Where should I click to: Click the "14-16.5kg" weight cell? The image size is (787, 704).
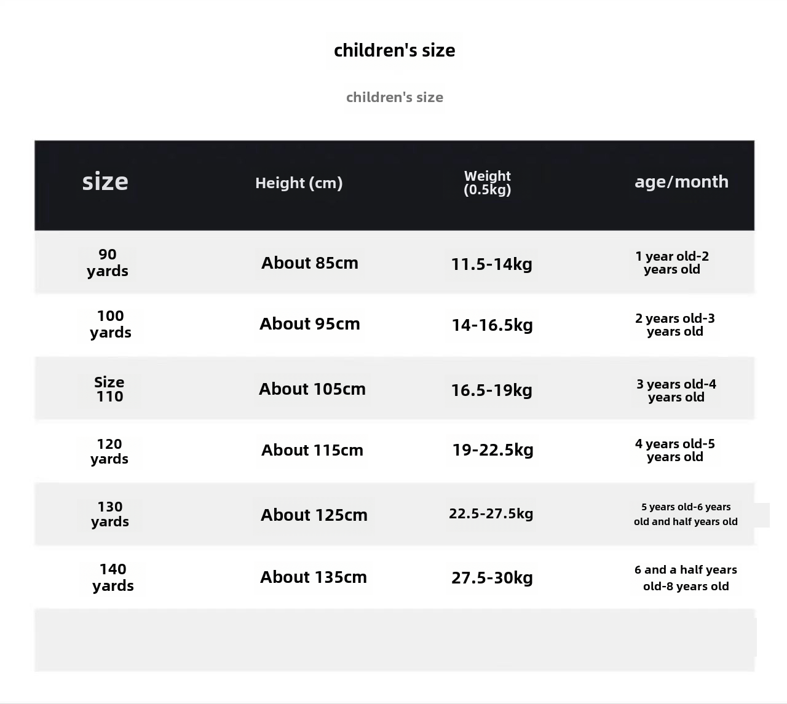[492, 325]
